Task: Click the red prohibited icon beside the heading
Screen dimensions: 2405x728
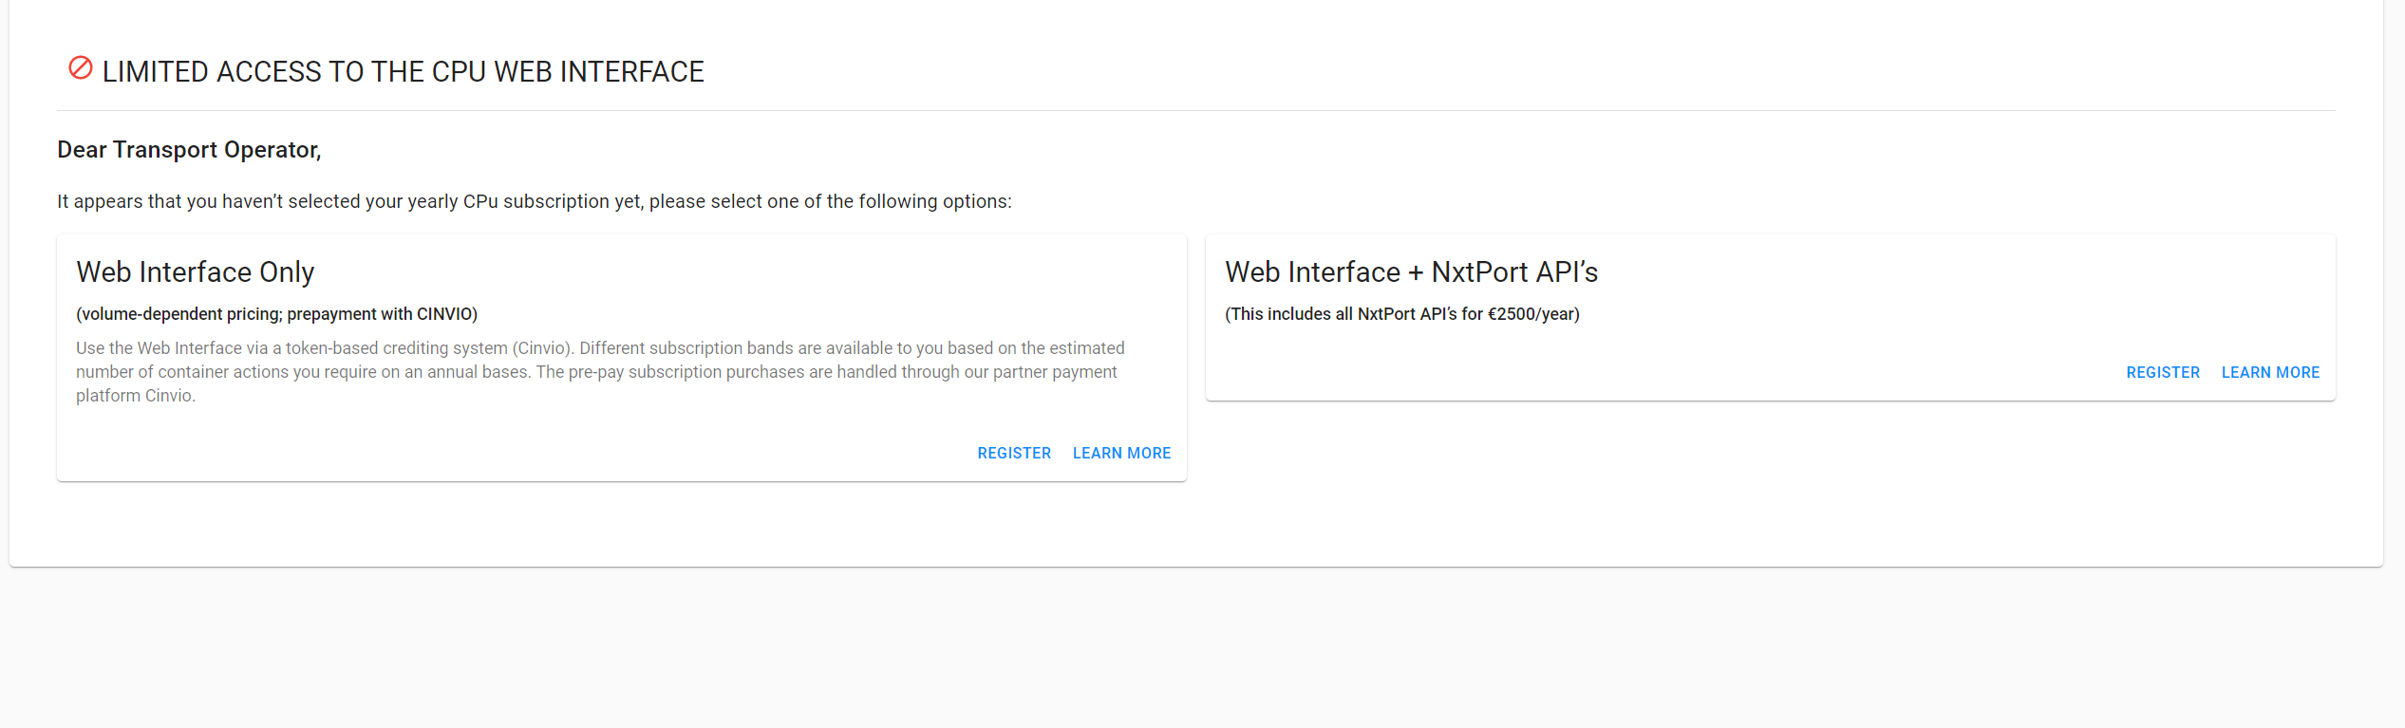Action: (x=81, y=68)
